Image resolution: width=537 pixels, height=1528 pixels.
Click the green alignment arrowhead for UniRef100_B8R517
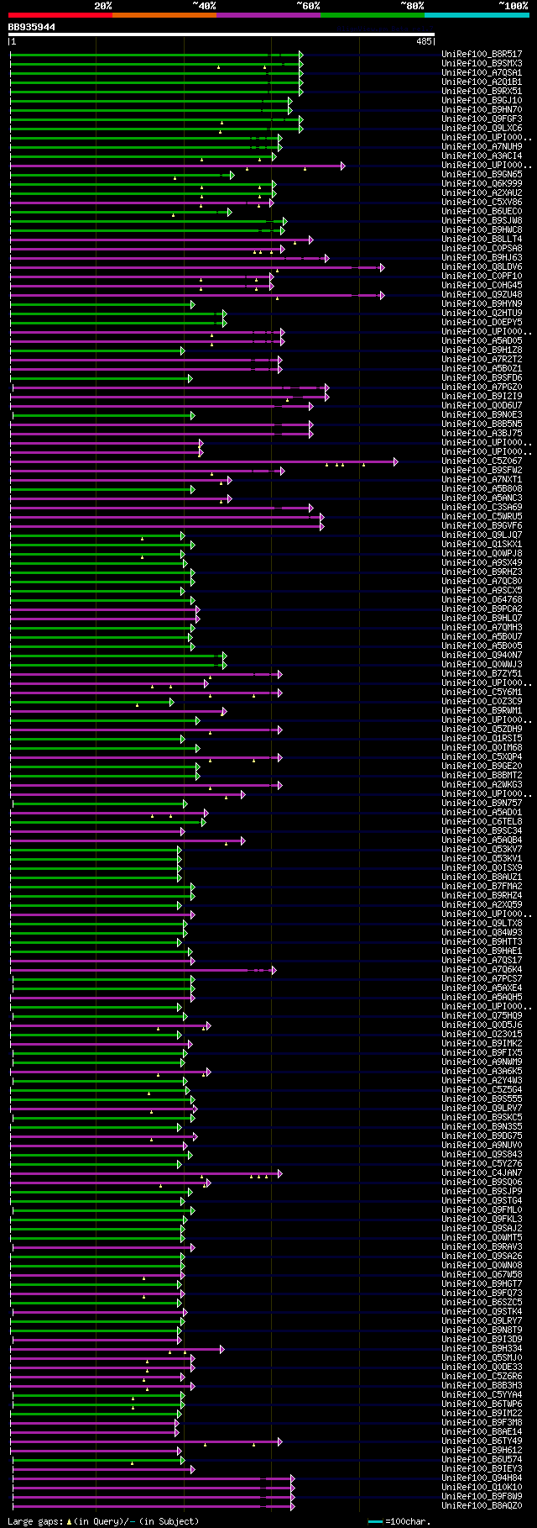click(x=300, y=55)
